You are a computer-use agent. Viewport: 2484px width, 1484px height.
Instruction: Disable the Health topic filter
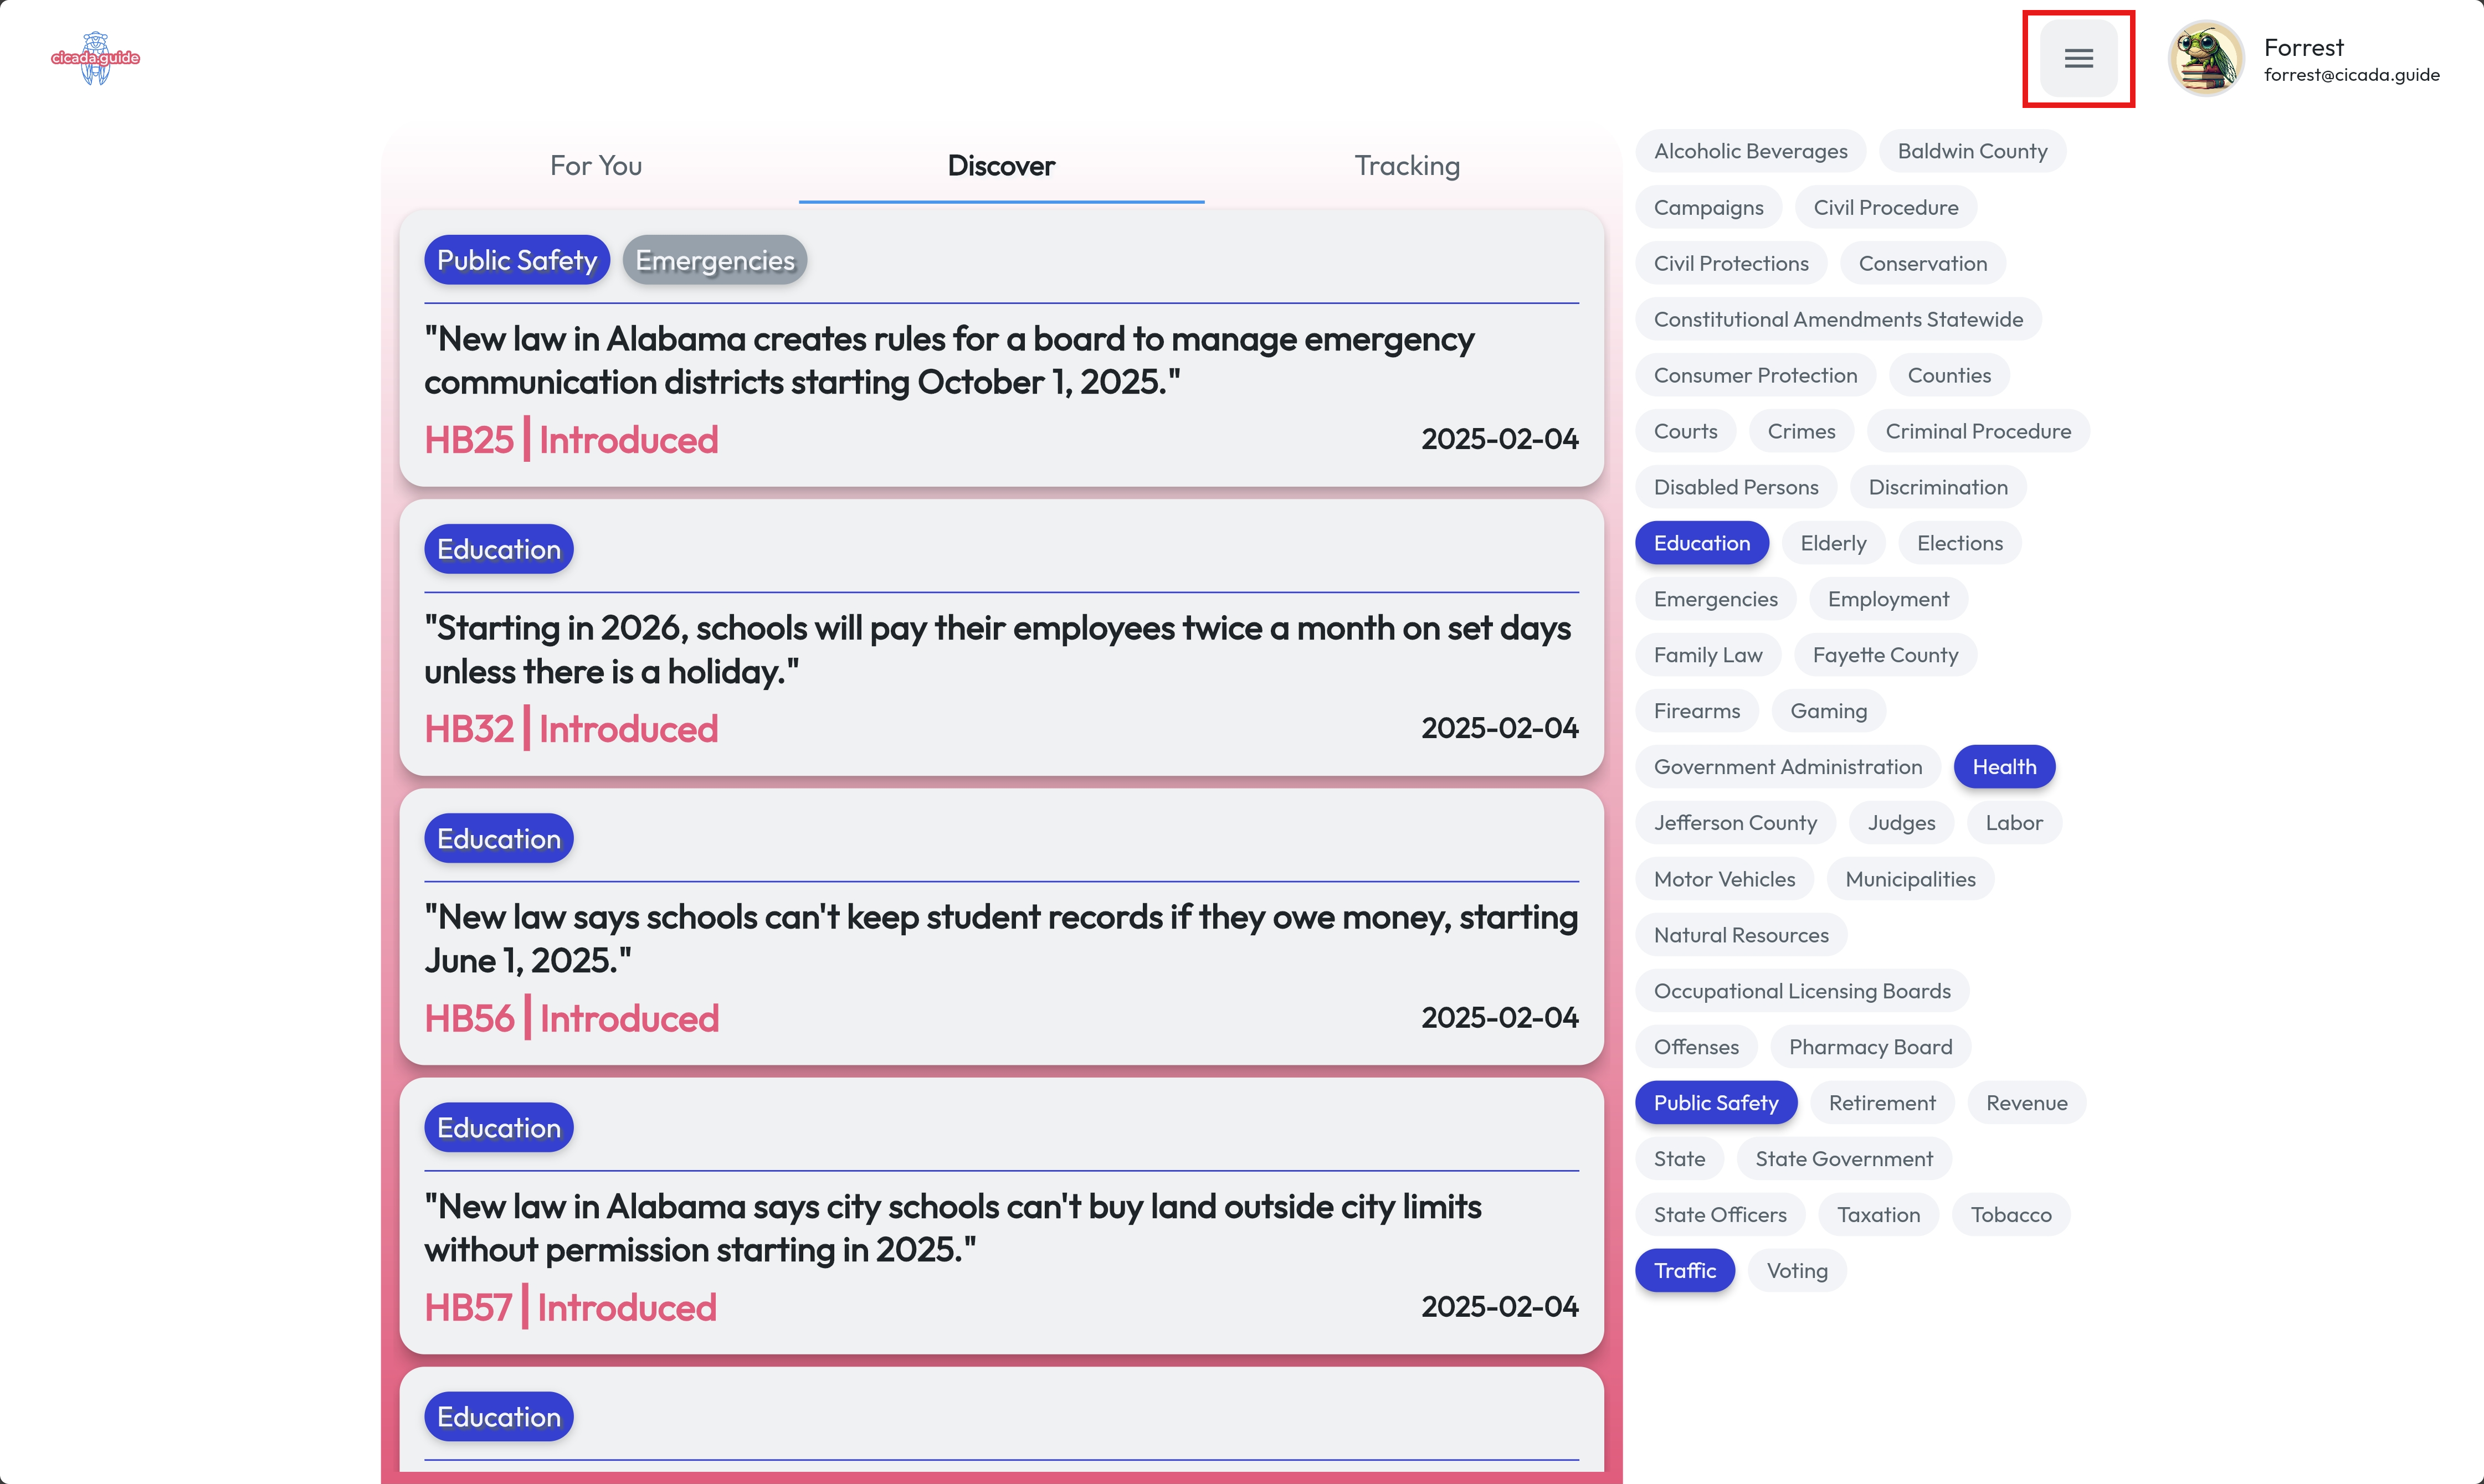click(x=2003, y=767)
